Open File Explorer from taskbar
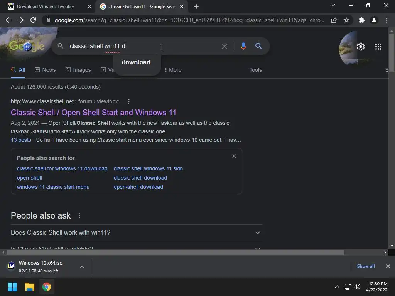395x296 pixels. pyautogui.click(x=29, y=287)
